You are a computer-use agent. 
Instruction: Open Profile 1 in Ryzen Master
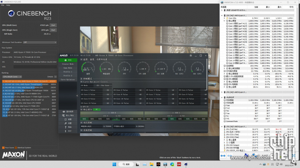click(x=68, y=72)
